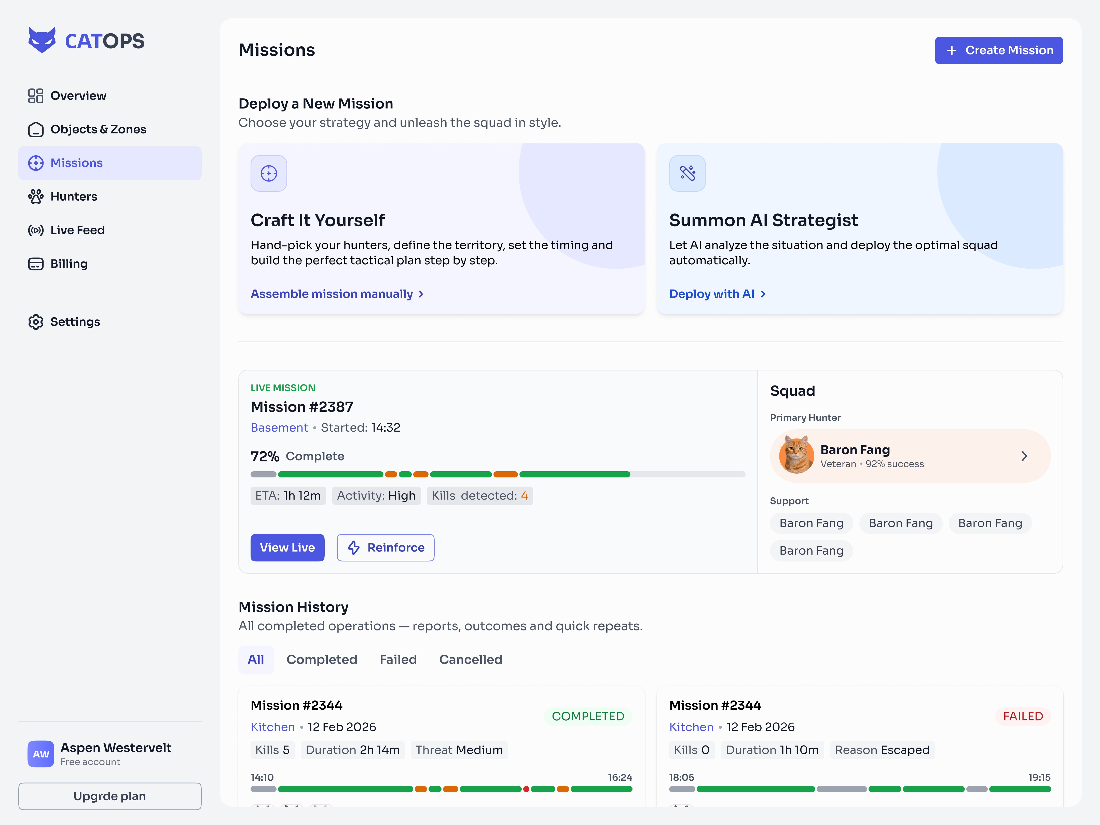Switch to the Completed tab

322,659
